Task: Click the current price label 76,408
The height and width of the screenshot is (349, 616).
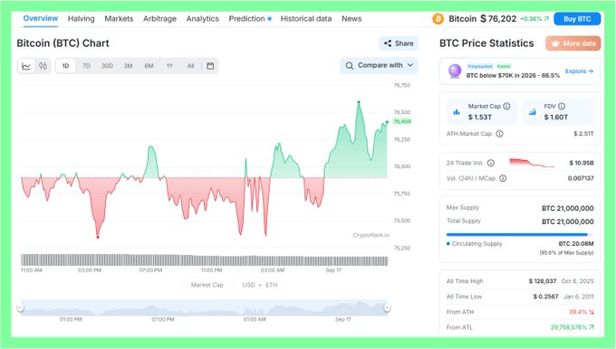Action: [x=402, y=121]
